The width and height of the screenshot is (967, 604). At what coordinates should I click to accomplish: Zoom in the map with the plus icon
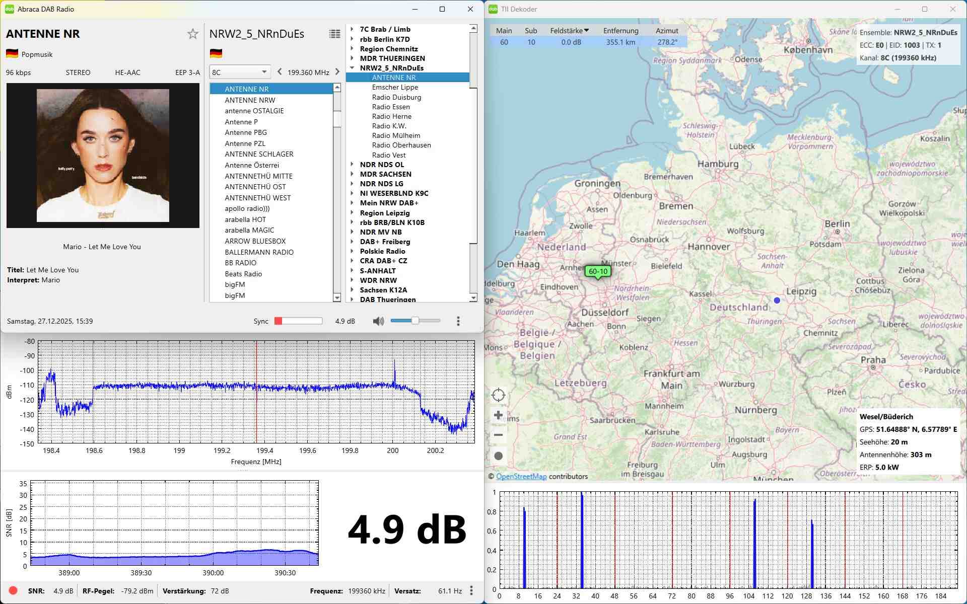tap(498, 415)
